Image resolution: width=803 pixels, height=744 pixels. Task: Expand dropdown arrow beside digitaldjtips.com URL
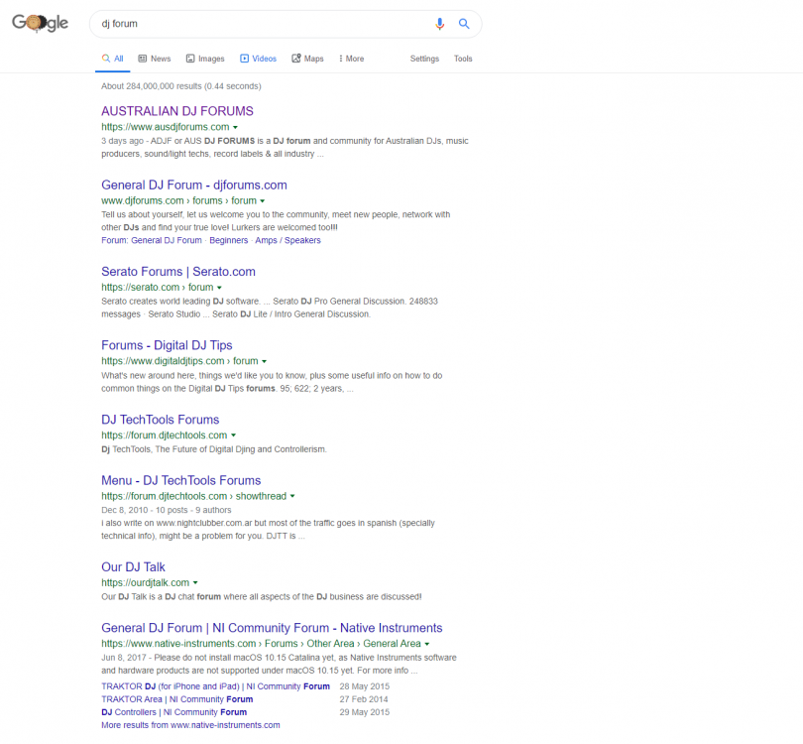265,361
